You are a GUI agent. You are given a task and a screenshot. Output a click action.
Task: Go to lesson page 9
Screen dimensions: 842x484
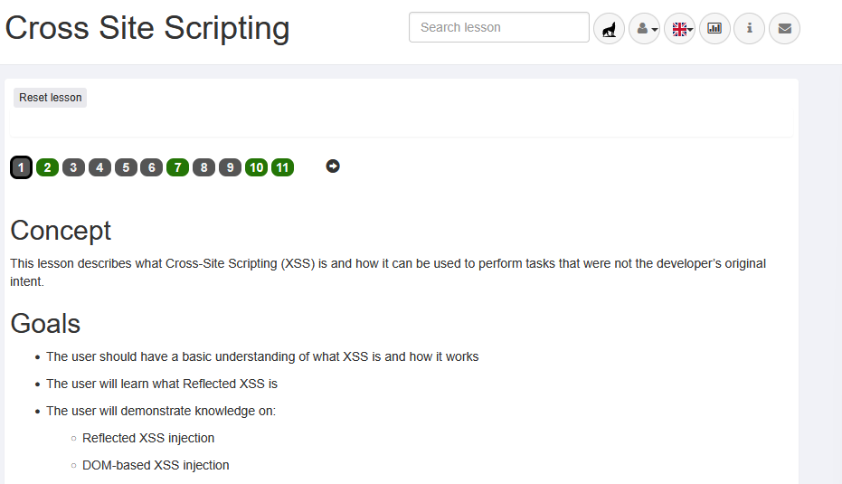click(x=230, y=167)
